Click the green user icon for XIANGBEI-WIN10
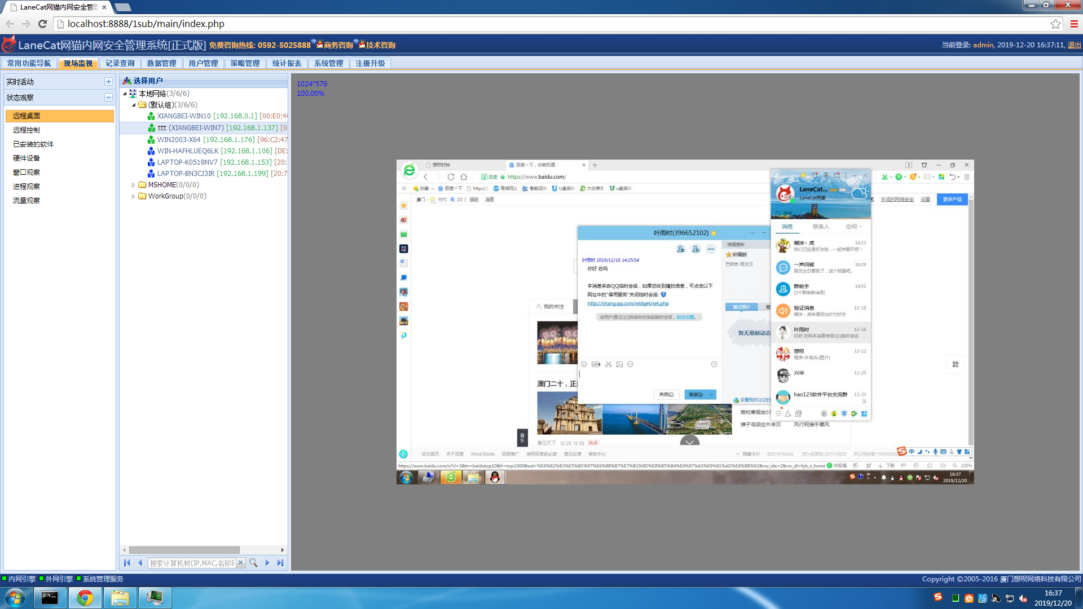Viewport: 1083px width, 609px height. pyautogui.click(x=151, y=116)
